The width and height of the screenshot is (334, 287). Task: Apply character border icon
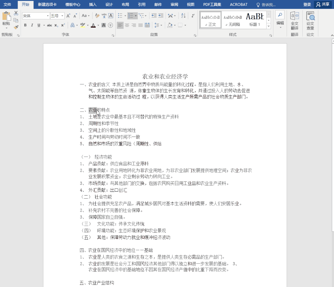tap(111, 15)
